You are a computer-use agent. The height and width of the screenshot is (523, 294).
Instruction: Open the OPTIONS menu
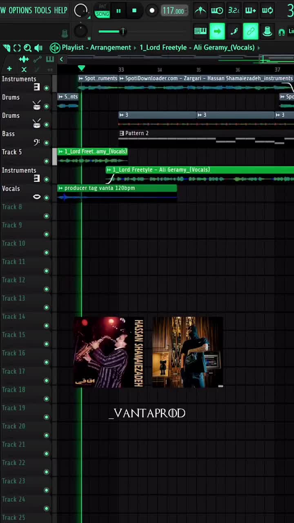(x=20, y=10)
